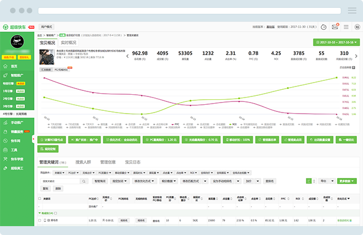Switch to the 实时概况 tab

tap(68, 42)
